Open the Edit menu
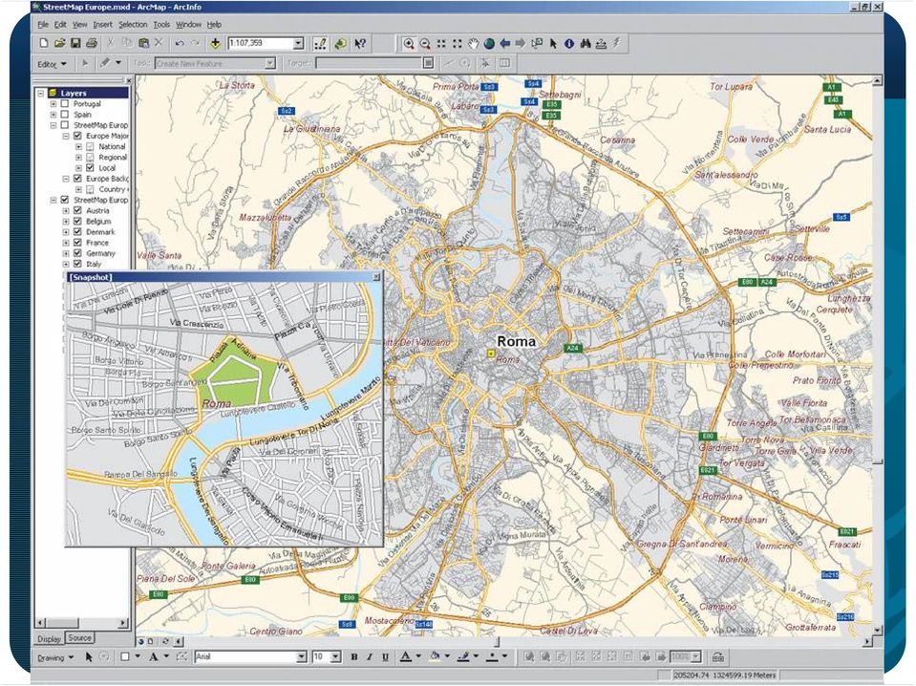 60,25
